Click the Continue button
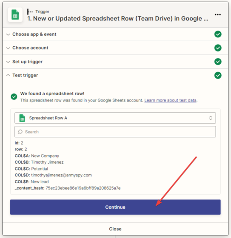The image size is (231, 238). tap(115, 207)
